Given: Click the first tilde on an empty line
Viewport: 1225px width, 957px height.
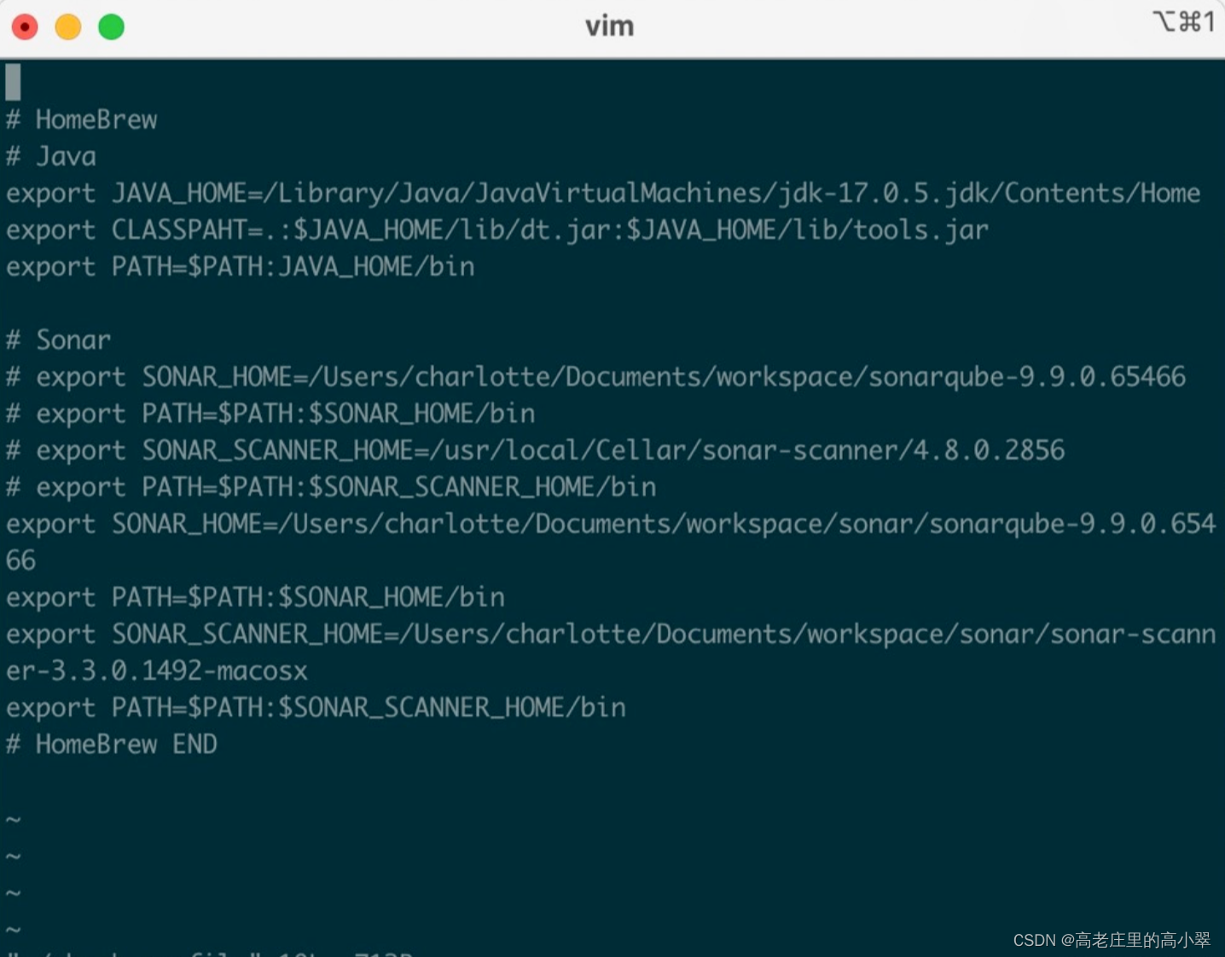Looking at the screenshot, I should (11, 818).
